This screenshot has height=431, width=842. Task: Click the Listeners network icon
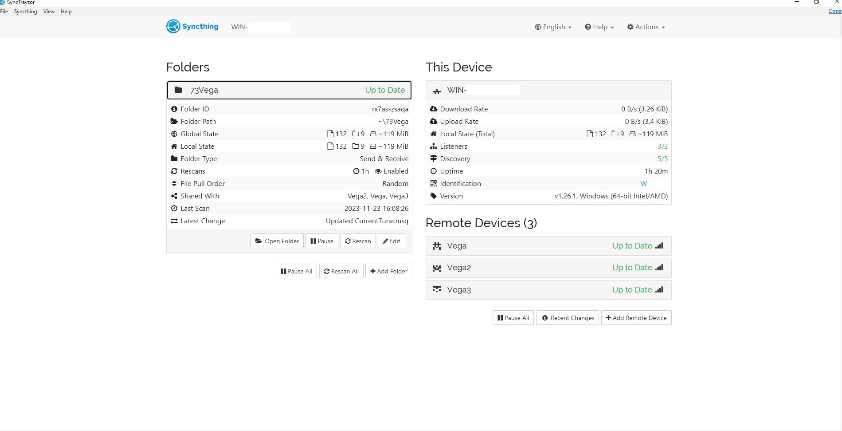(434, 146)
